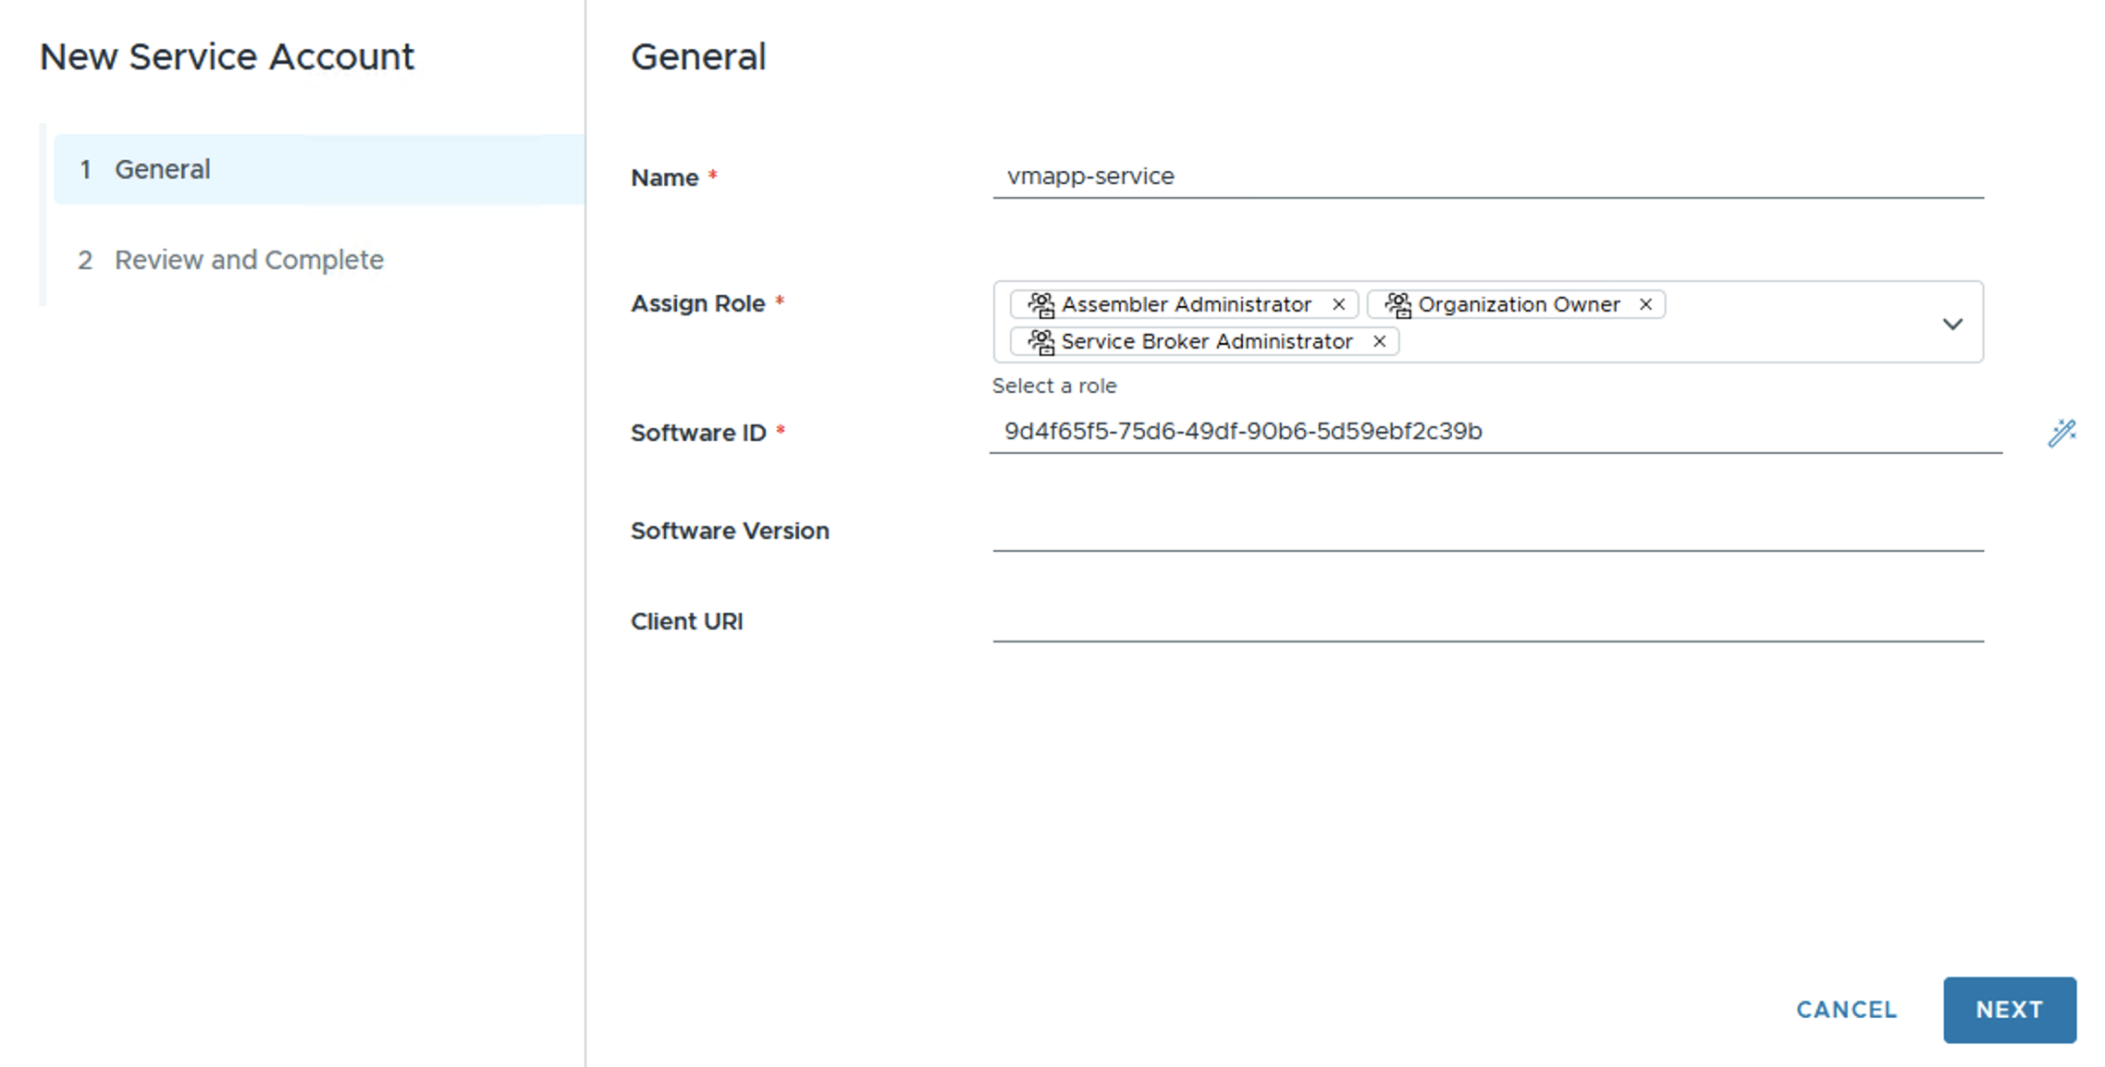The height and width of the screenshot is (1067, 2105).
Task: Click the magic wand generate Software ID icon
Action: (x=2062, y=433)
